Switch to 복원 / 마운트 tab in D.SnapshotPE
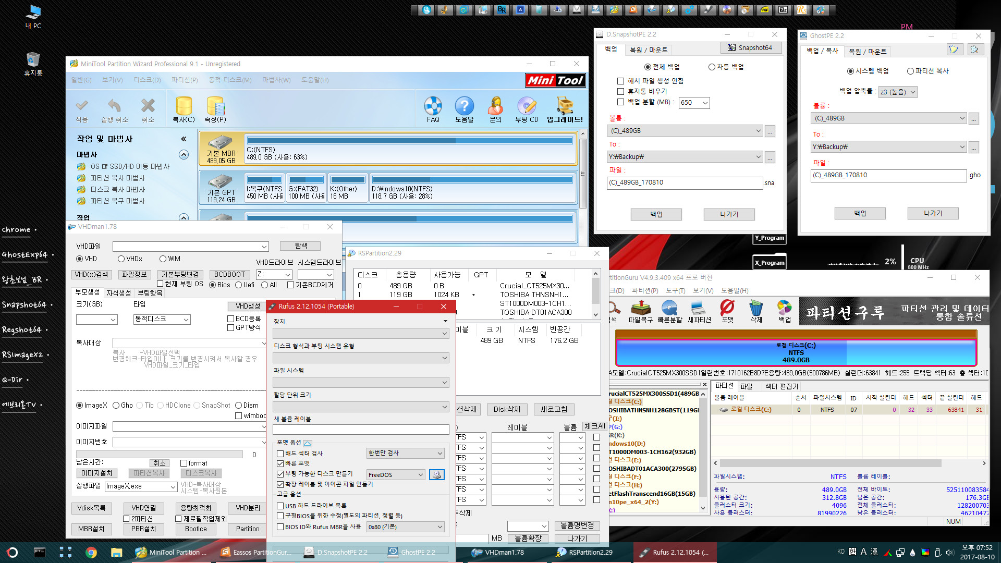Viewport: 1001px width, 563px height. [x=648, y=50]
